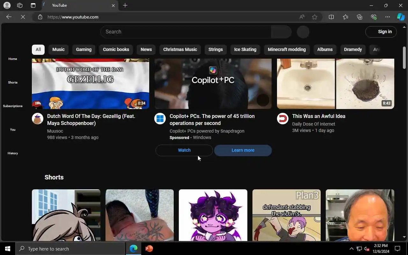The height and width of the screenshot is (255, 408).
Task: Click the Windows advertiser logo avatar
Action: click(x=160, y=119)
